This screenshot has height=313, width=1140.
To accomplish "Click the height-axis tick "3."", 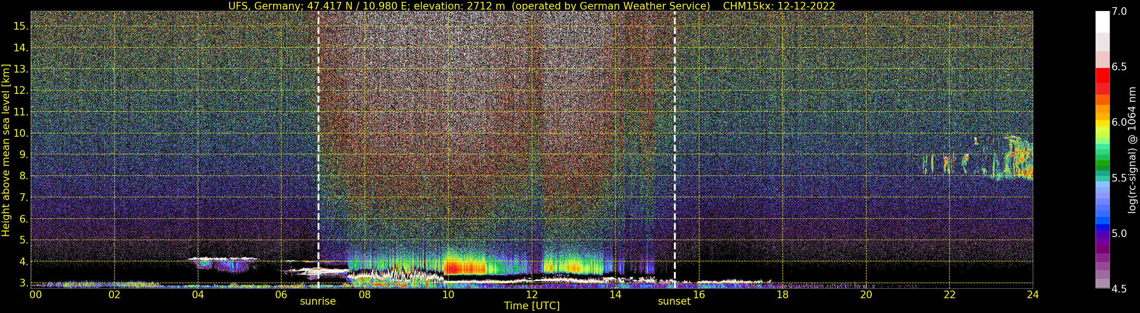I will tap(24, 283).
